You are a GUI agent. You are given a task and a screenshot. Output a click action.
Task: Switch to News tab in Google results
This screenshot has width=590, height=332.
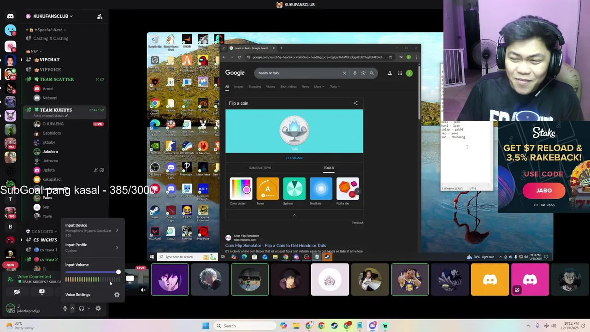click(x=305, y=87)
